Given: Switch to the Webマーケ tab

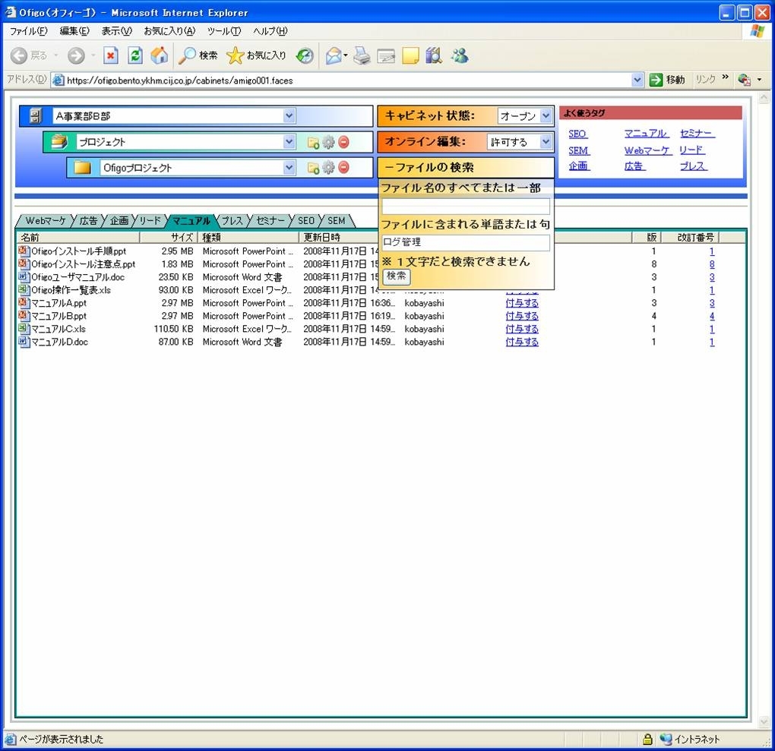Looking at the screenshot, I should pyautogui.click(x=46, y=221).
